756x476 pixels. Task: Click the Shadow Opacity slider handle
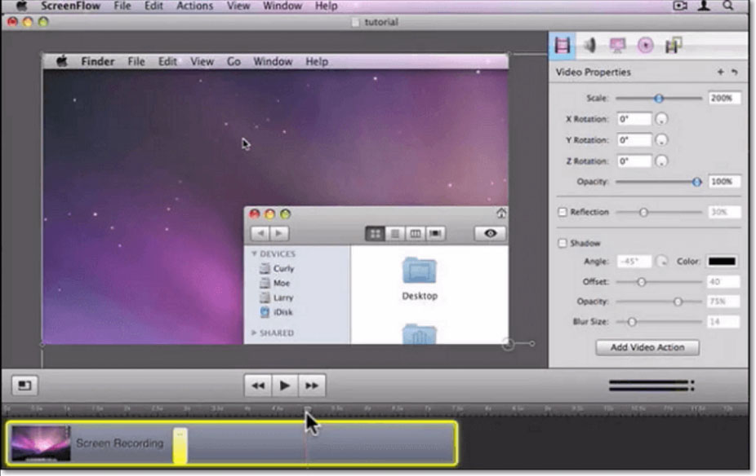[678, 302]
